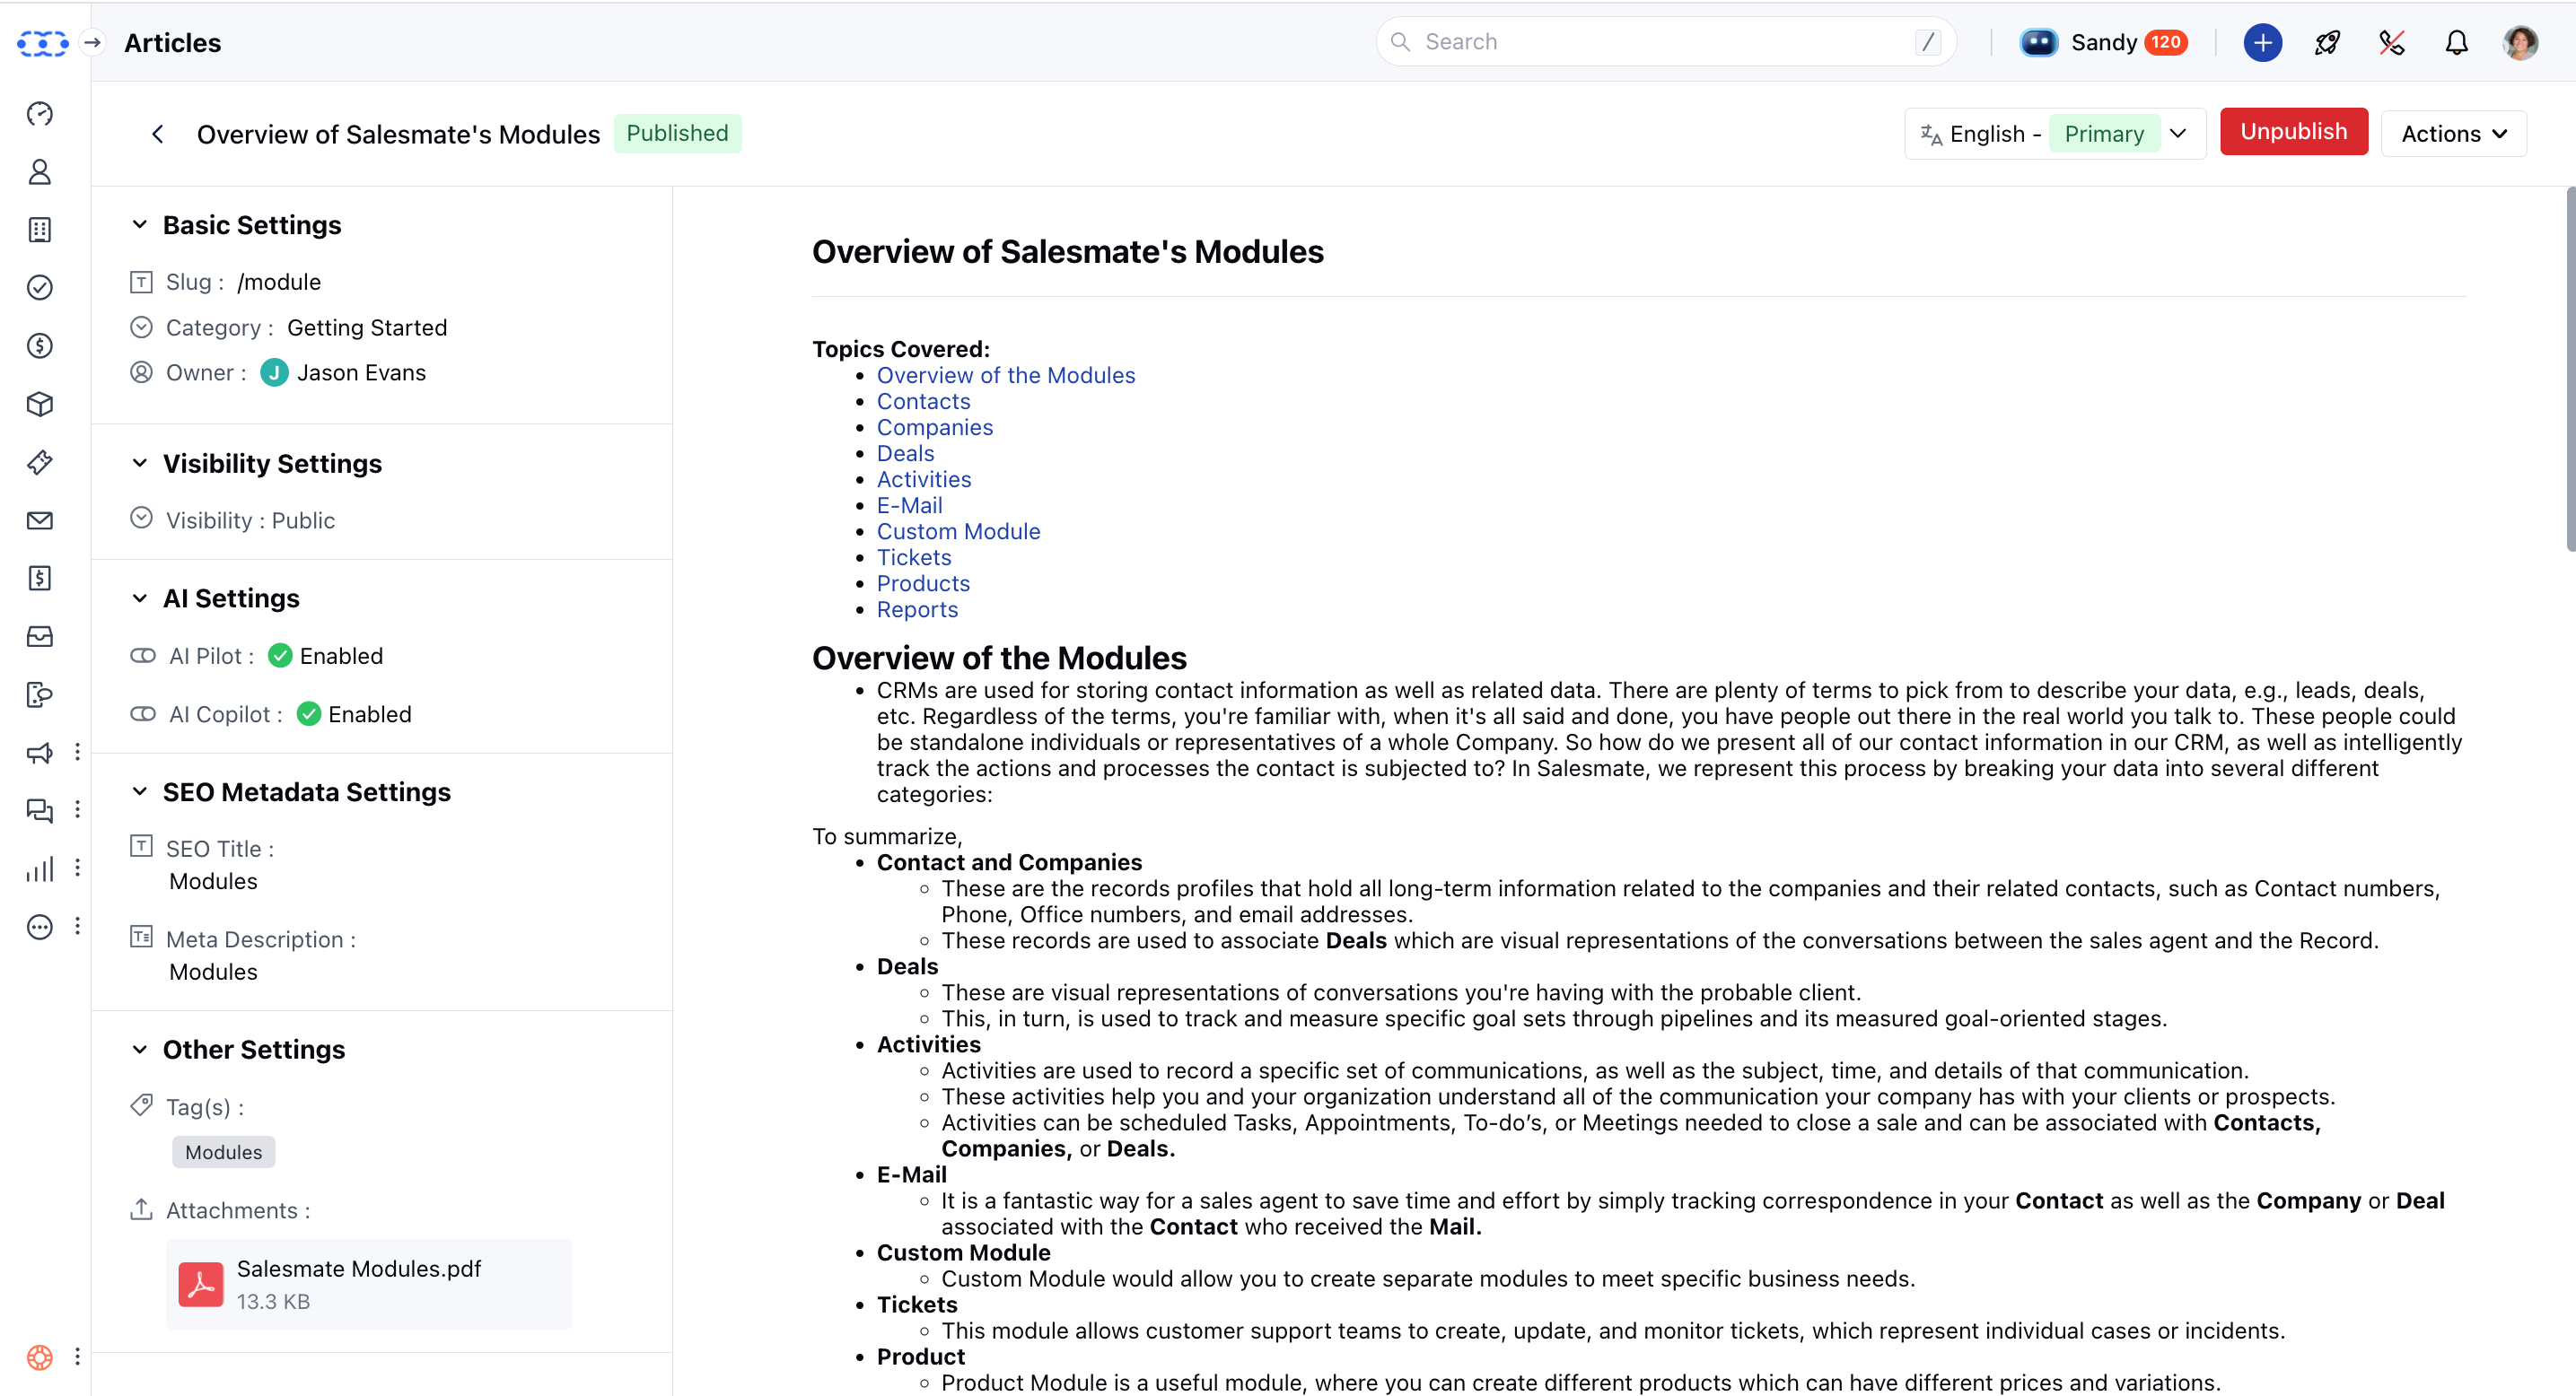
Task: Open the rocket setup guide icon
Action: 2327,42
